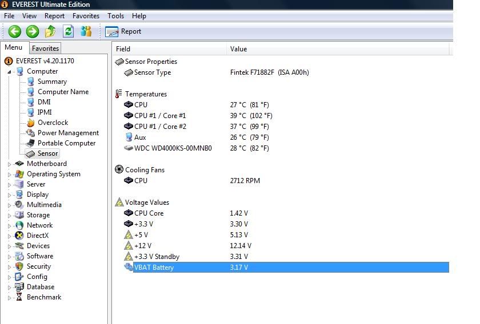Click the DirectX icon in sidebar
Viewport: 480px width, 324px height.
[19, 236]
